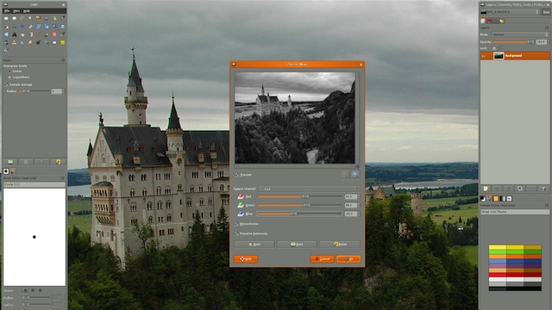Open the Help menu in toolbox
The height and width of the screenshot is (310, 552).
click(27, 11)
